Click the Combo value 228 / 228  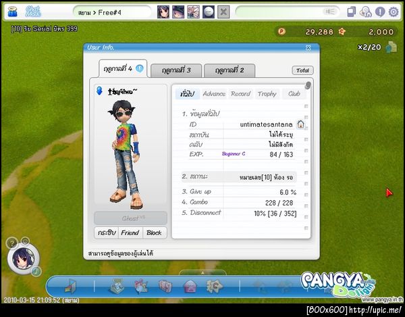(x=279, y=203)
